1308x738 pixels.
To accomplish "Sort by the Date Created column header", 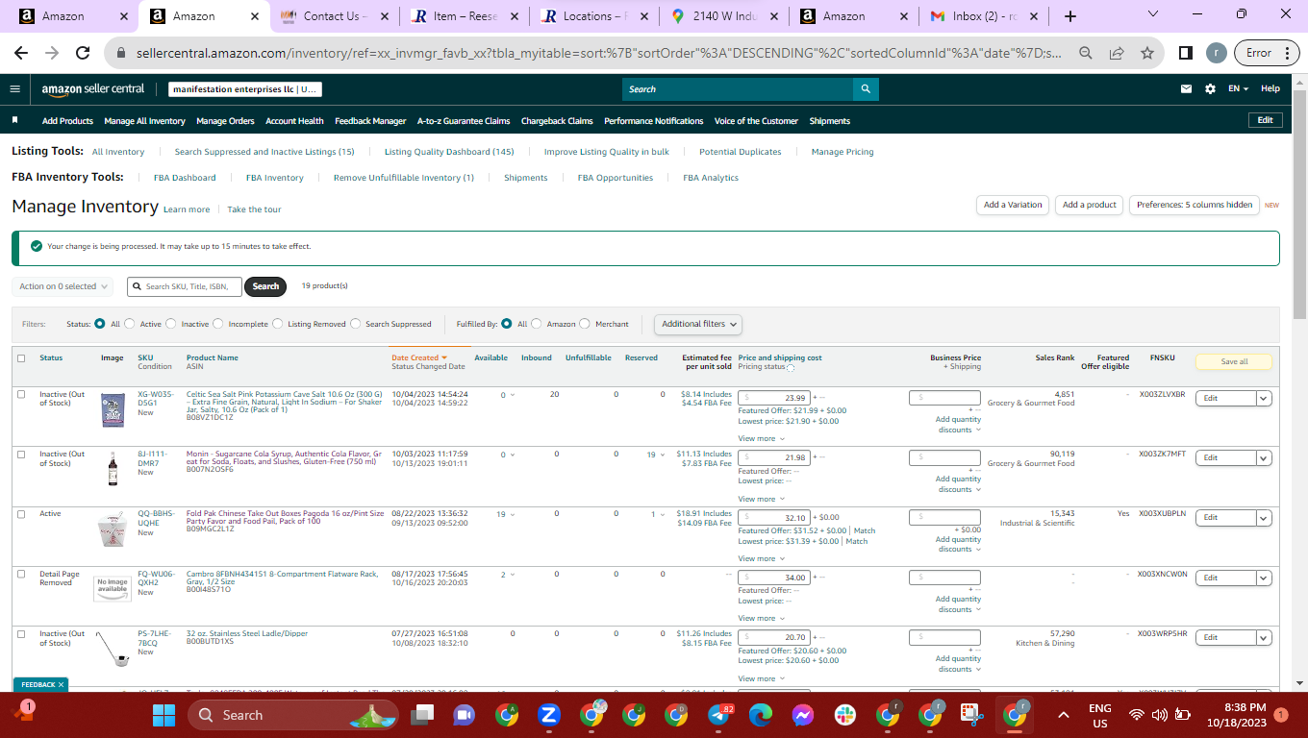I will click(x=419, y=357).
